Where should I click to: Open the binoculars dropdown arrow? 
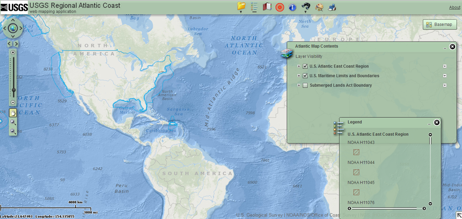305,12
